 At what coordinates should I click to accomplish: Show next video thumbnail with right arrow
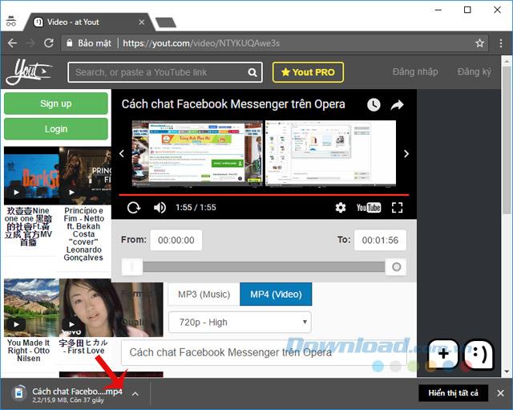point(406,153)
